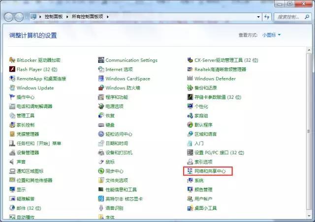
Task: Open Windows Defender icon
Action: [190, 79]
